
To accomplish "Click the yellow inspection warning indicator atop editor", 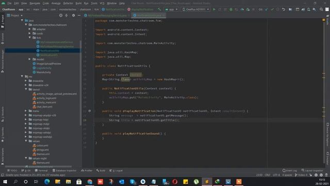I will (323, 20).
